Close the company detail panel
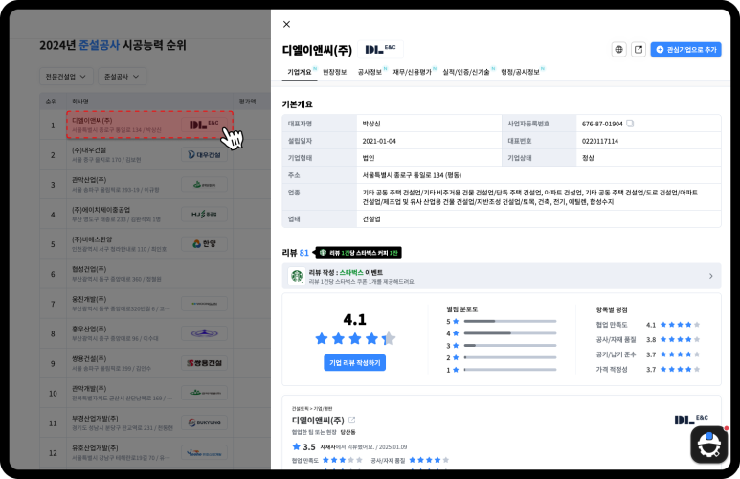This screenshot has height=479, width=740. point(286,24)
